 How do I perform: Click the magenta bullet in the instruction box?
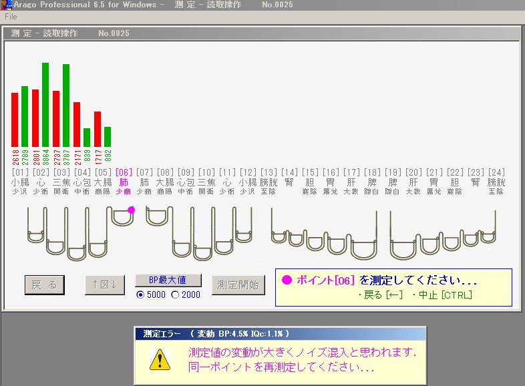pos(287,280)
